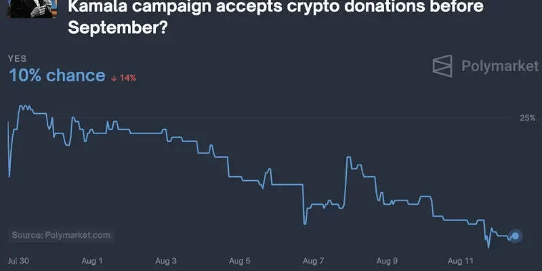Select the Aug 1 date marker
Viewport: 542px width, 271px height.
[x=91, y=260]
